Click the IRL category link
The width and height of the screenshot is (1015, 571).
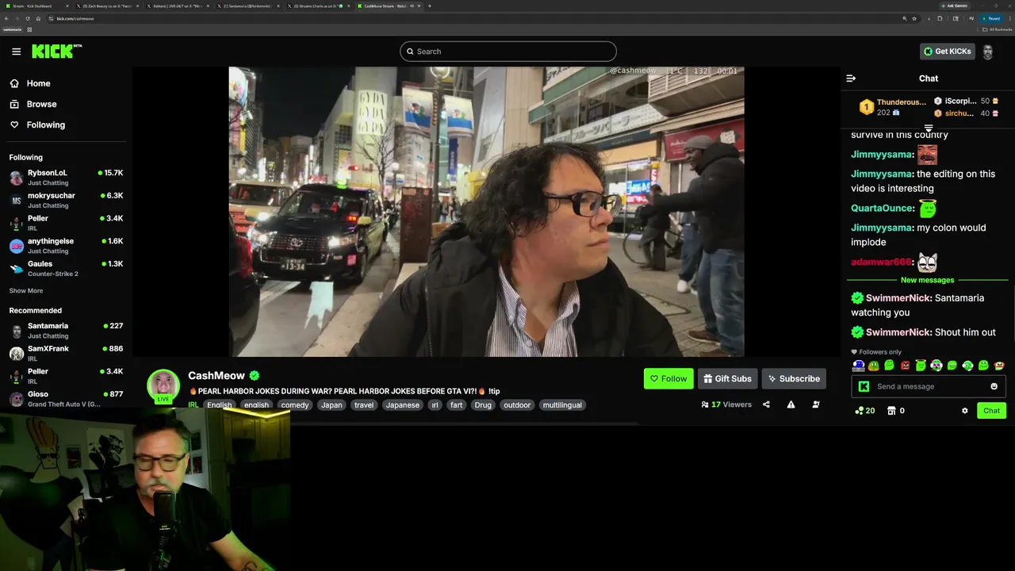[x=193, y=404]
